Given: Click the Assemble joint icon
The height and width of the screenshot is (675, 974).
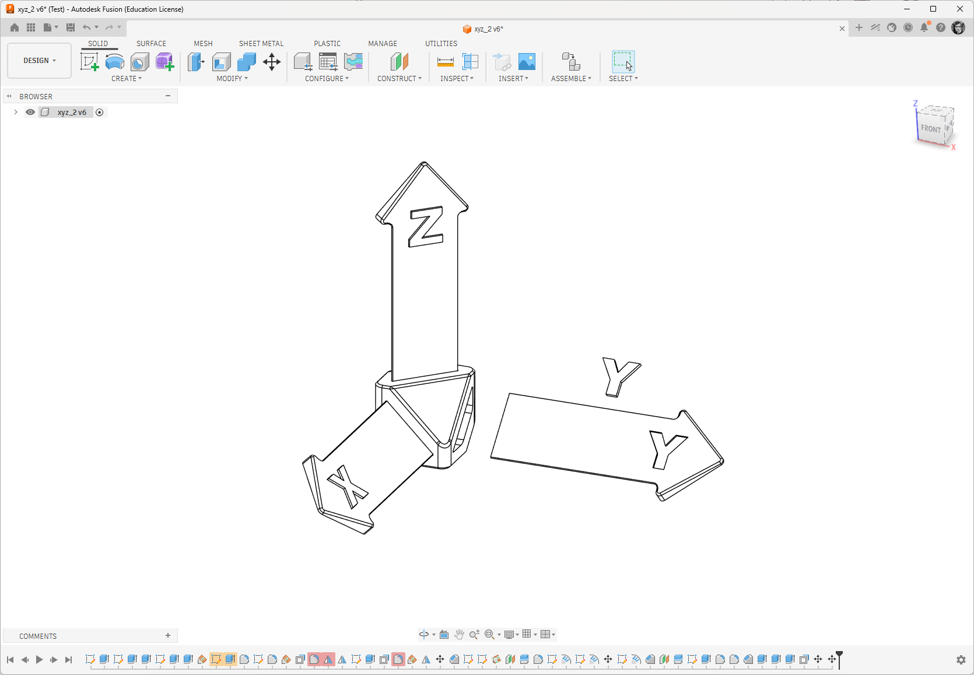Looking at the screenshot, I should click(571, 62).
